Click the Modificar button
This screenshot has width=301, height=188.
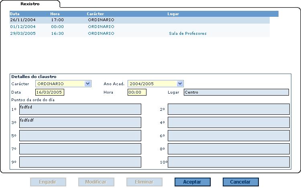[96, 182]
